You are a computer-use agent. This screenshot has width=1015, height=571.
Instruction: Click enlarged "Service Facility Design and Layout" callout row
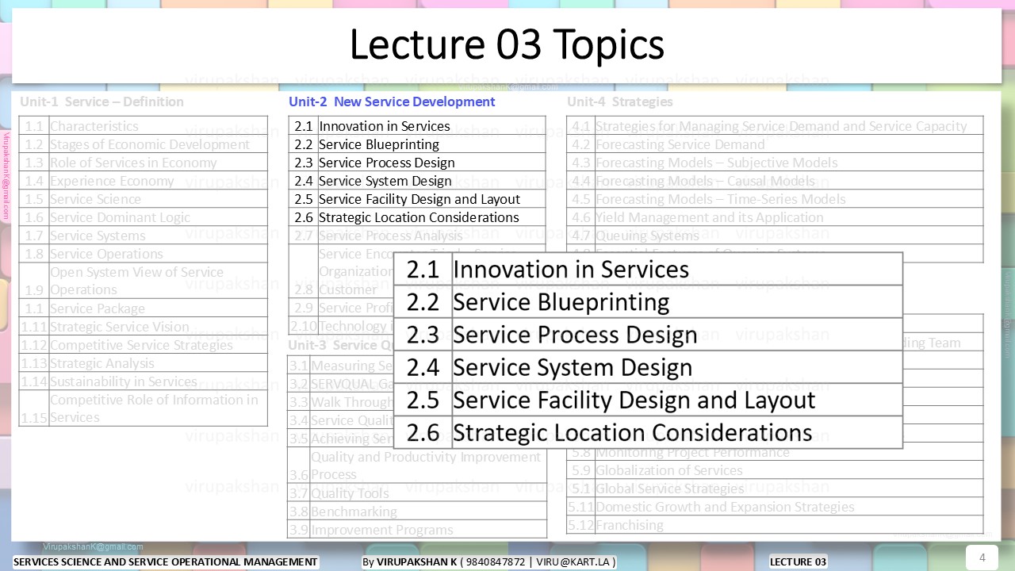(x=648, y=400)
